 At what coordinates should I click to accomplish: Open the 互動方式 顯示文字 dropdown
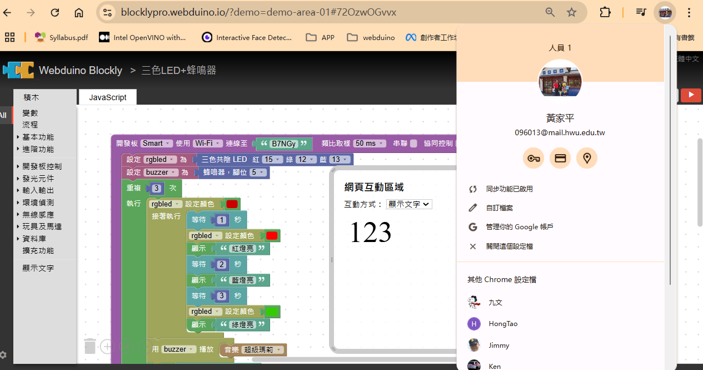click(409, 204)
